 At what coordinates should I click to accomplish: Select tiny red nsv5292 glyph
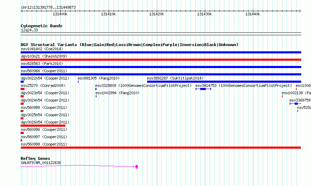(x=298, y=111)
